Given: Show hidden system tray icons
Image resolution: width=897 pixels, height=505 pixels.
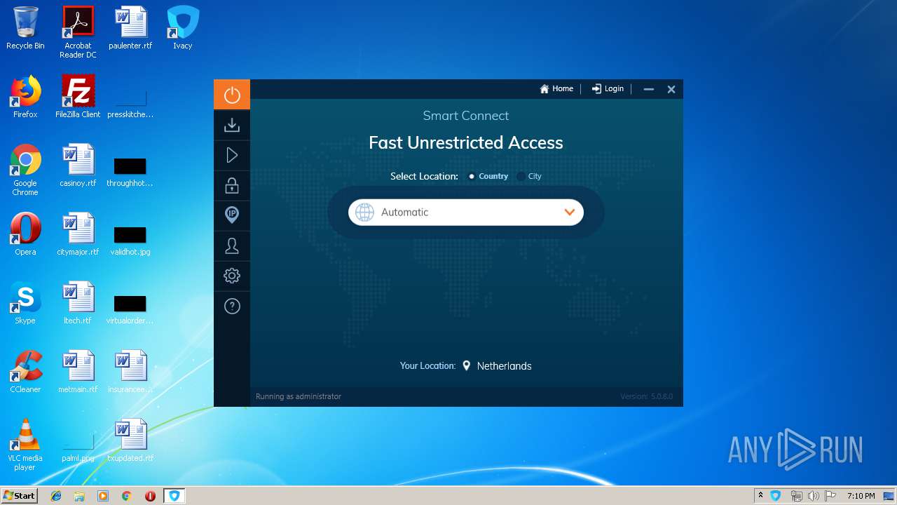Looking at the screenshot, I should tap(760, 496).
